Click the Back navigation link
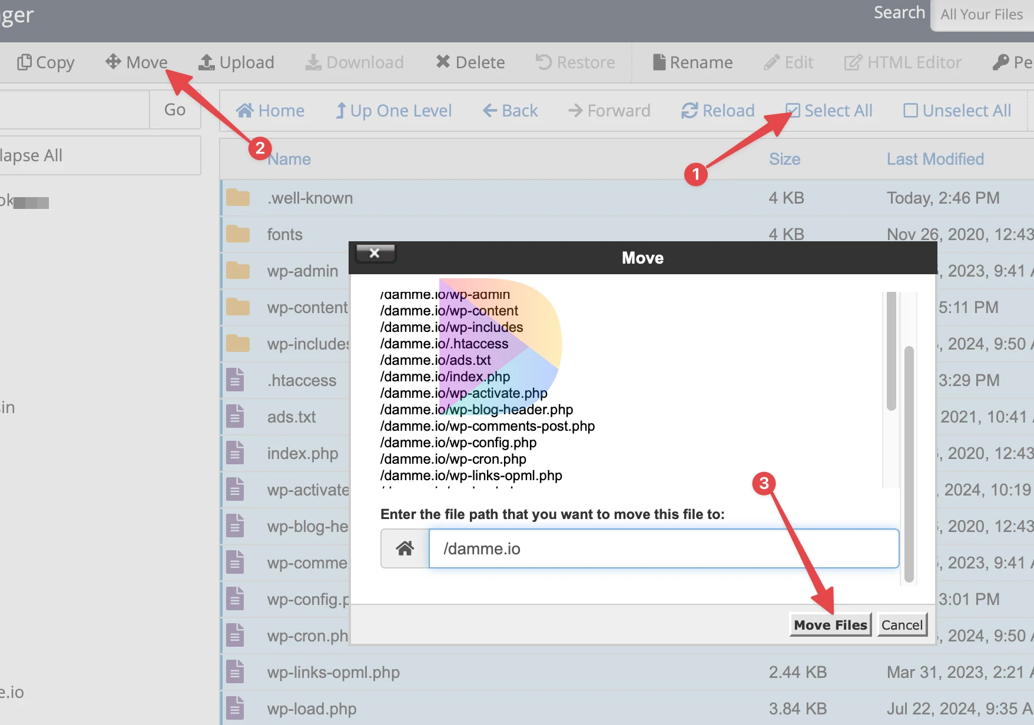 coord(510,111)
